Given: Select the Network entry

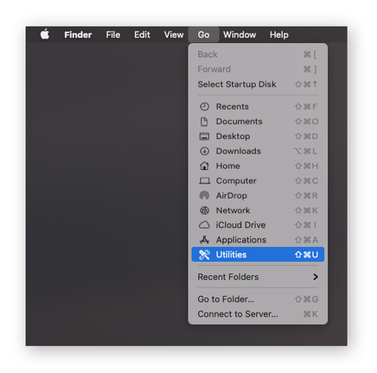Looking at the screenshot, I should coord(258,211).
